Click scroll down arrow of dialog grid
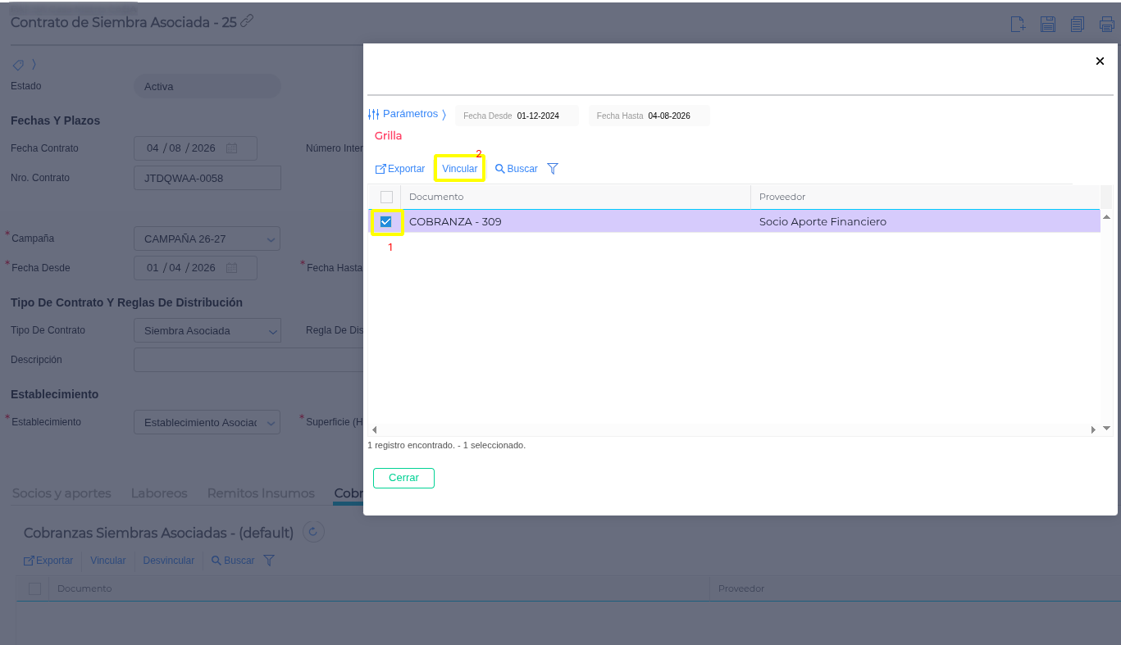The height and width of the screenshot is (645, 1121). click(x=1106, y=428)
